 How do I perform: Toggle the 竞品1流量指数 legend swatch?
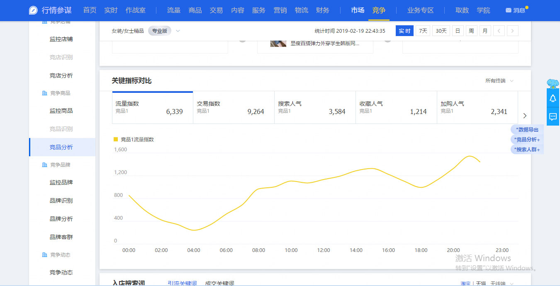pyautogui.click(x=116, y=140)
